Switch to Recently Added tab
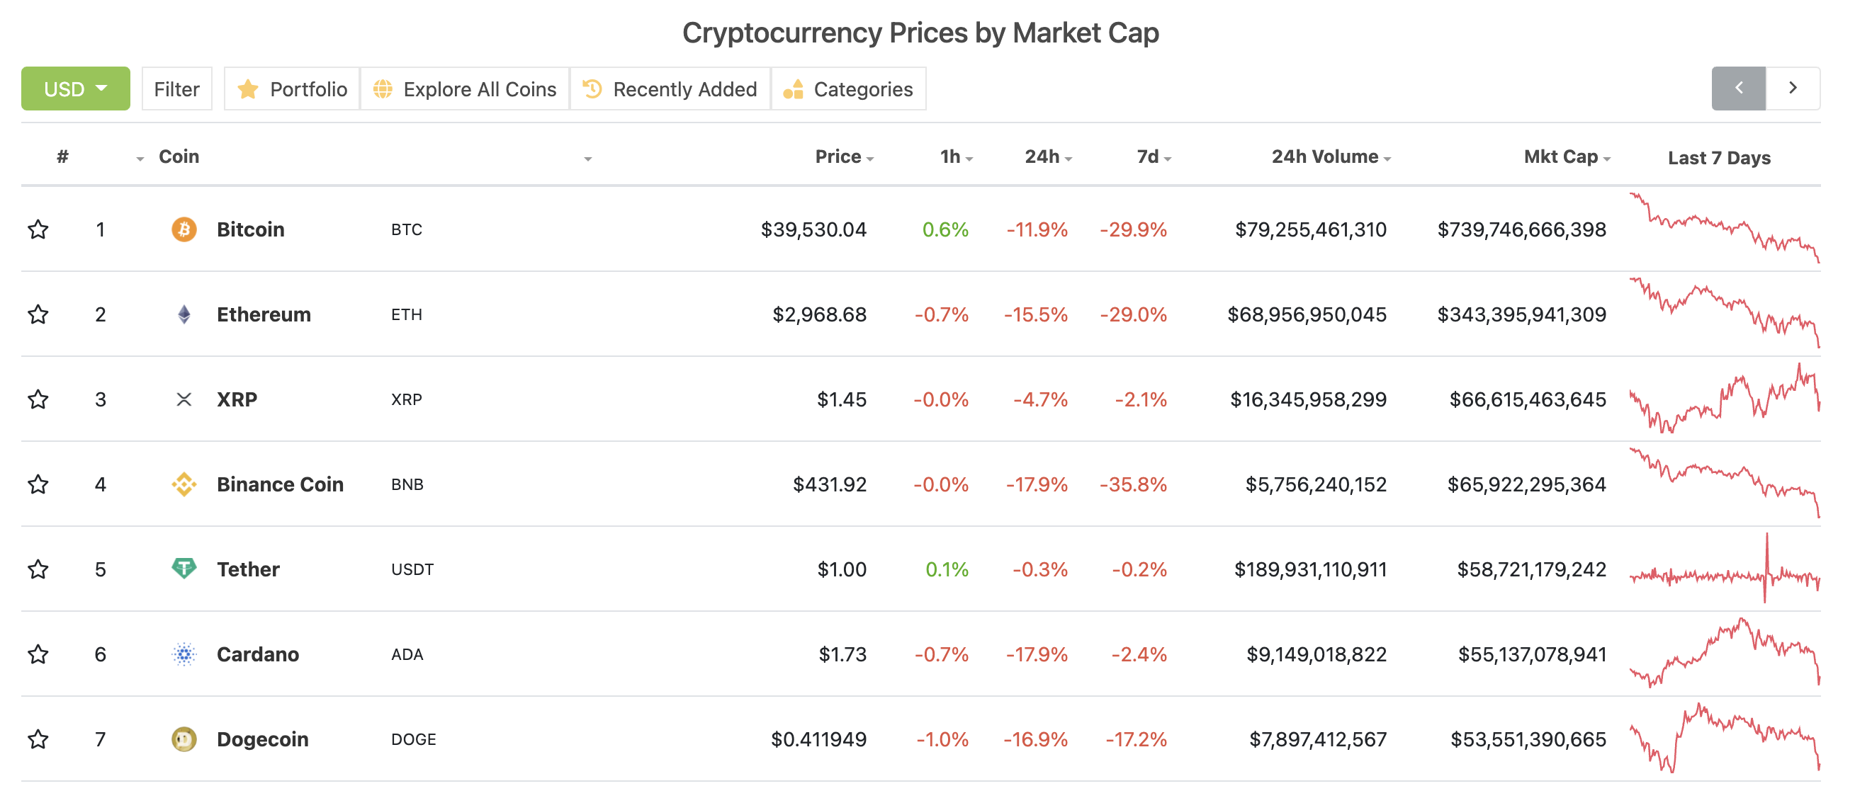This screenshot has height=786, width=1855. coord(670,89)
